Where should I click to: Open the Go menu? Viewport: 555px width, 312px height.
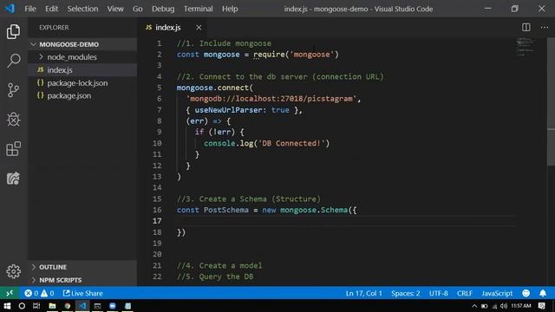coord(137,9)
